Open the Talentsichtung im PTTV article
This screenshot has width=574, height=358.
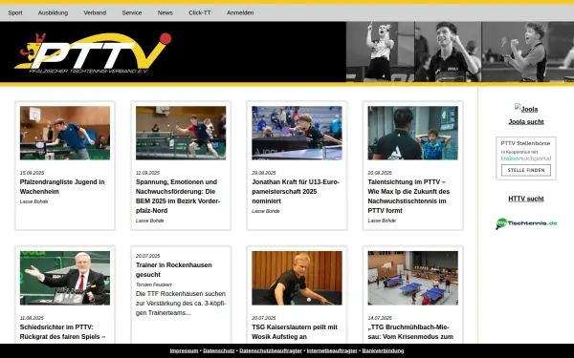click(408, 196)
